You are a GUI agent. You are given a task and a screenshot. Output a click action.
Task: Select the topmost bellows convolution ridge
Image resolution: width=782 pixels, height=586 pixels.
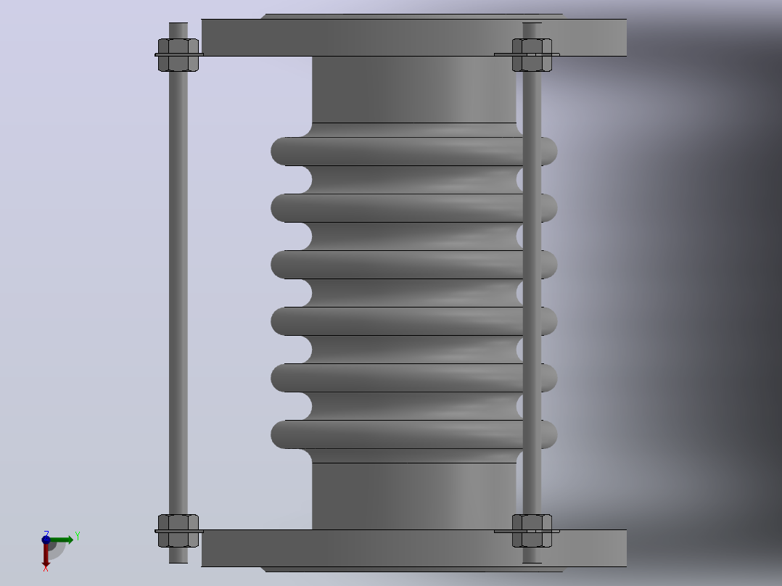(x=414, y=151)
